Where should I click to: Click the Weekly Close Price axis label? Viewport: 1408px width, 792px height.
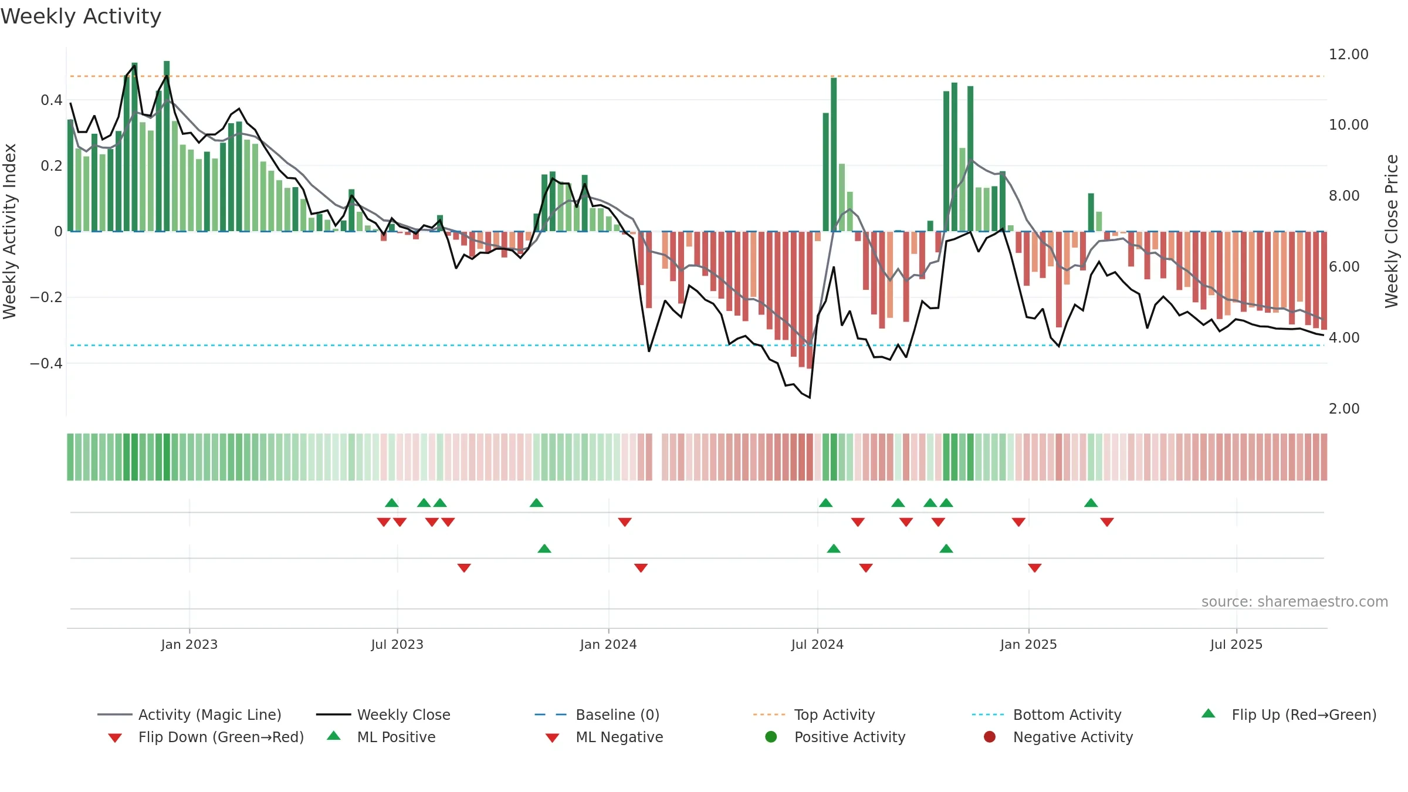coord(1392,231)
